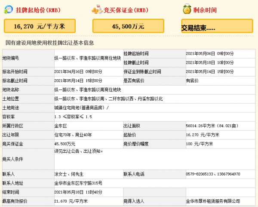
Task: Click the 挂牌截止时间 label
Action: pyautogui.click(x=136, y=62)
